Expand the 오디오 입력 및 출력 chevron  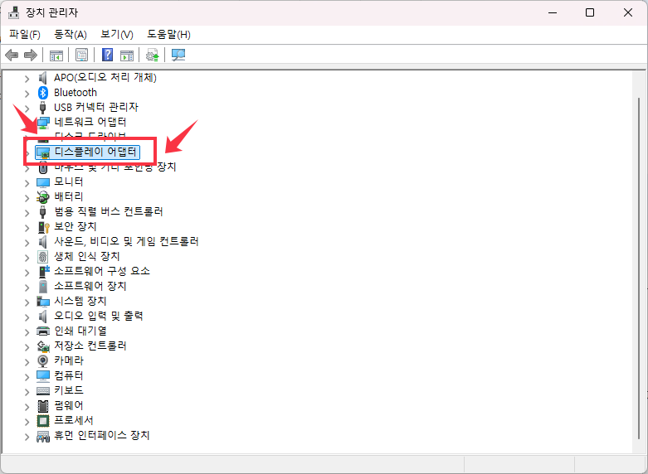(27, 317)
